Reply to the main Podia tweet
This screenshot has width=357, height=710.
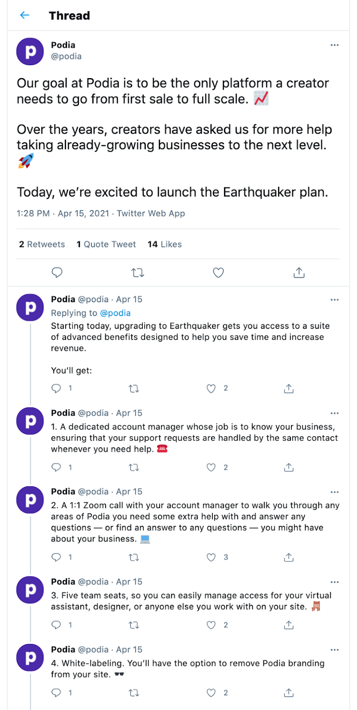coord(57,272)
